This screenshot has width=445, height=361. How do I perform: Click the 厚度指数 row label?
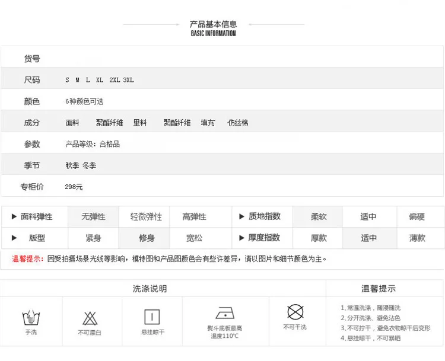pyautogui.click(x=264, y=238)
